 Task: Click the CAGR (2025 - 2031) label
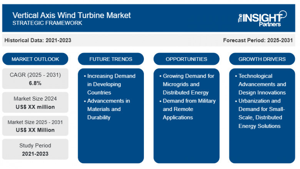pos(35,75)
